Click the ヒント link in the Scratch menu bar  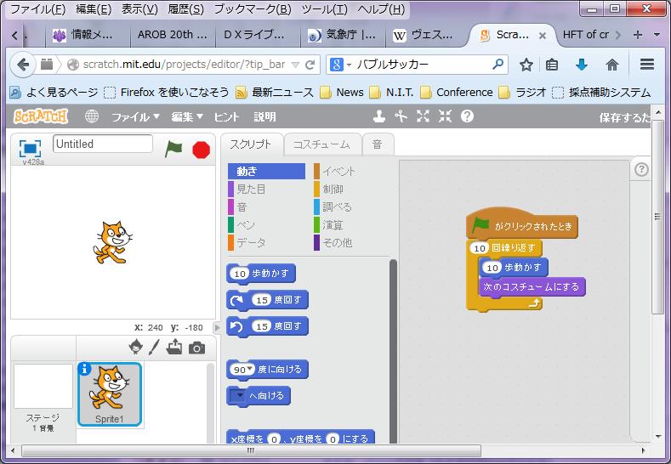(226, 116)
